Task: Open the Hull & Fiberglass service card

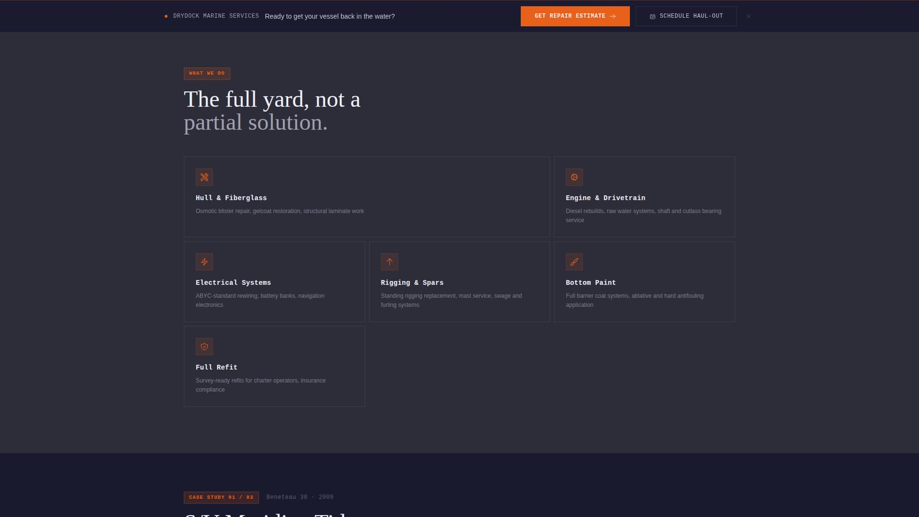Action: [x=367, y=197]
